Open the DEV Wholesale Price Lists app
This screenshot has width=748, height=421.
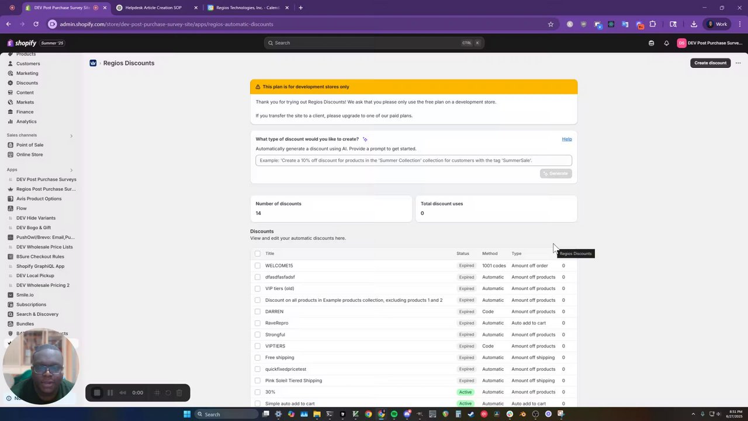pyautogui.click(x=44, y=247)
